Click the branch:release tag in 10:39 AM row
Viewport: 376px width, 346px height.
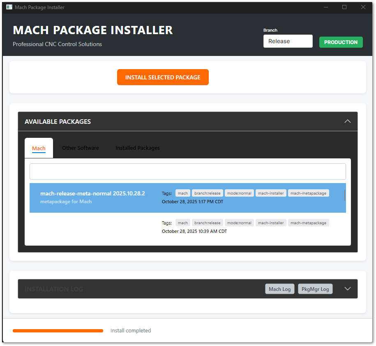(x=207, y=223)
